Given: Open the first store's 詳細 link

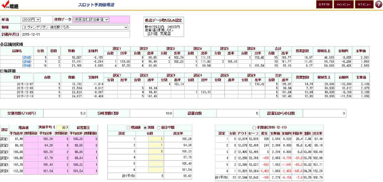Looking at the screenshot, I should click(26, 57).
